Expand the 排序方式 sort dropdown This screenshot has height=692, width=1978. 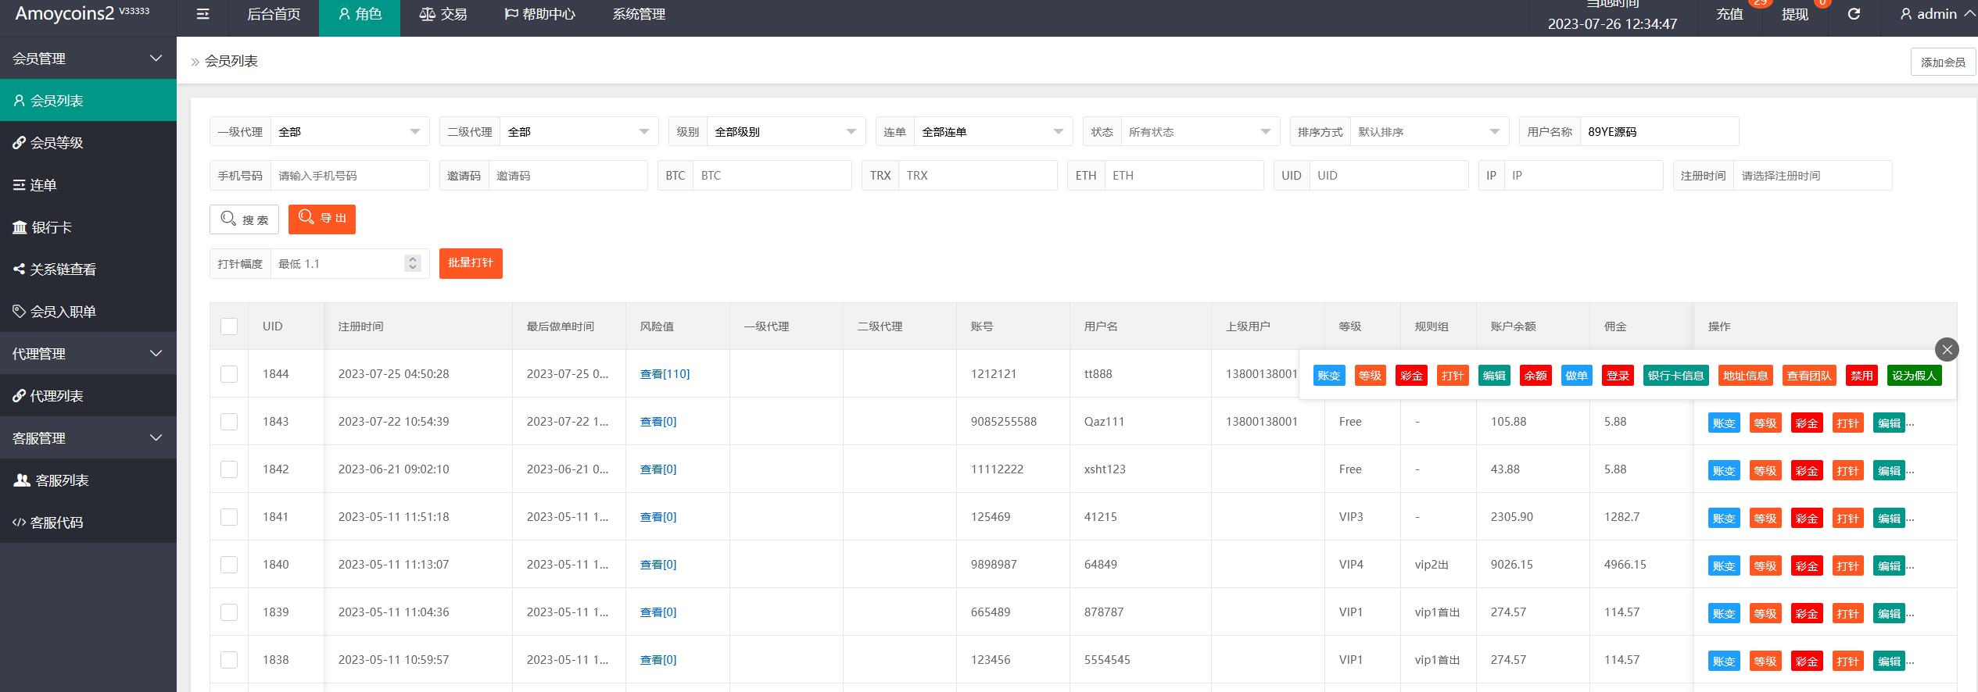point(1428,132)
